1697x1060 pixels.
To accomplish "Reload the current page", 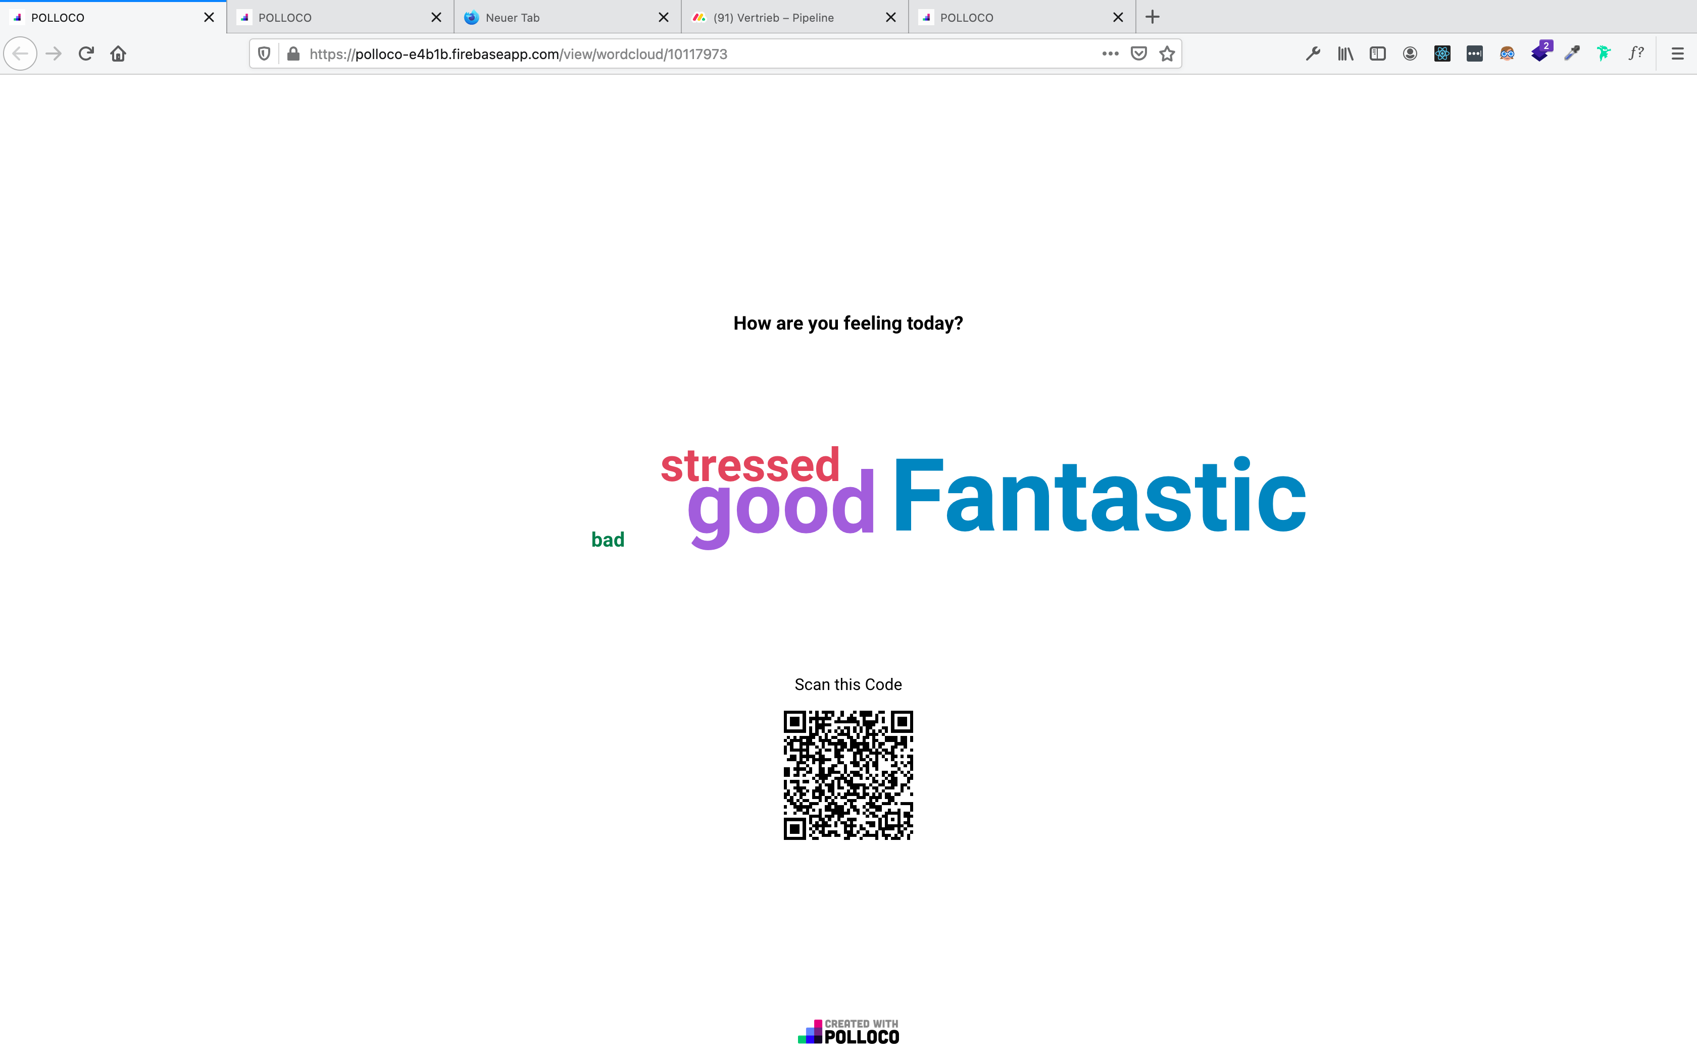I will 86,54.
